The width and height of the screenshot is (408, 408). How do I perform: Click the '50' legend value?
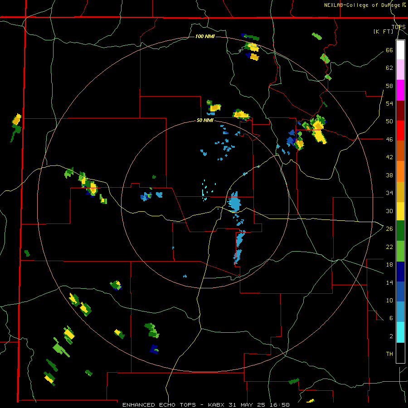389,121
